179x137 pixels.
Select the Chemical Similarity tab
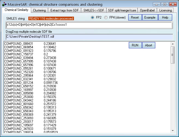tap(16, 10)
